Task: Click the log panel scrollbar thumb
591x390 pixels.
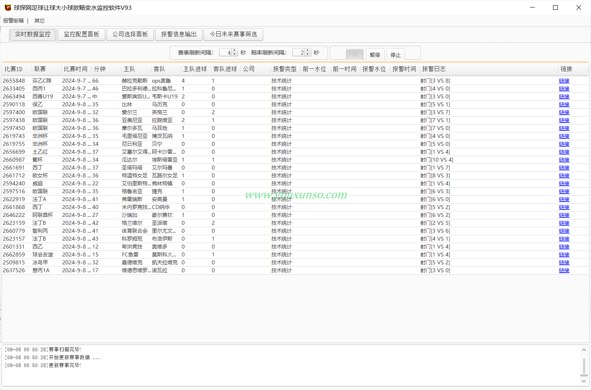Action: 584,366
